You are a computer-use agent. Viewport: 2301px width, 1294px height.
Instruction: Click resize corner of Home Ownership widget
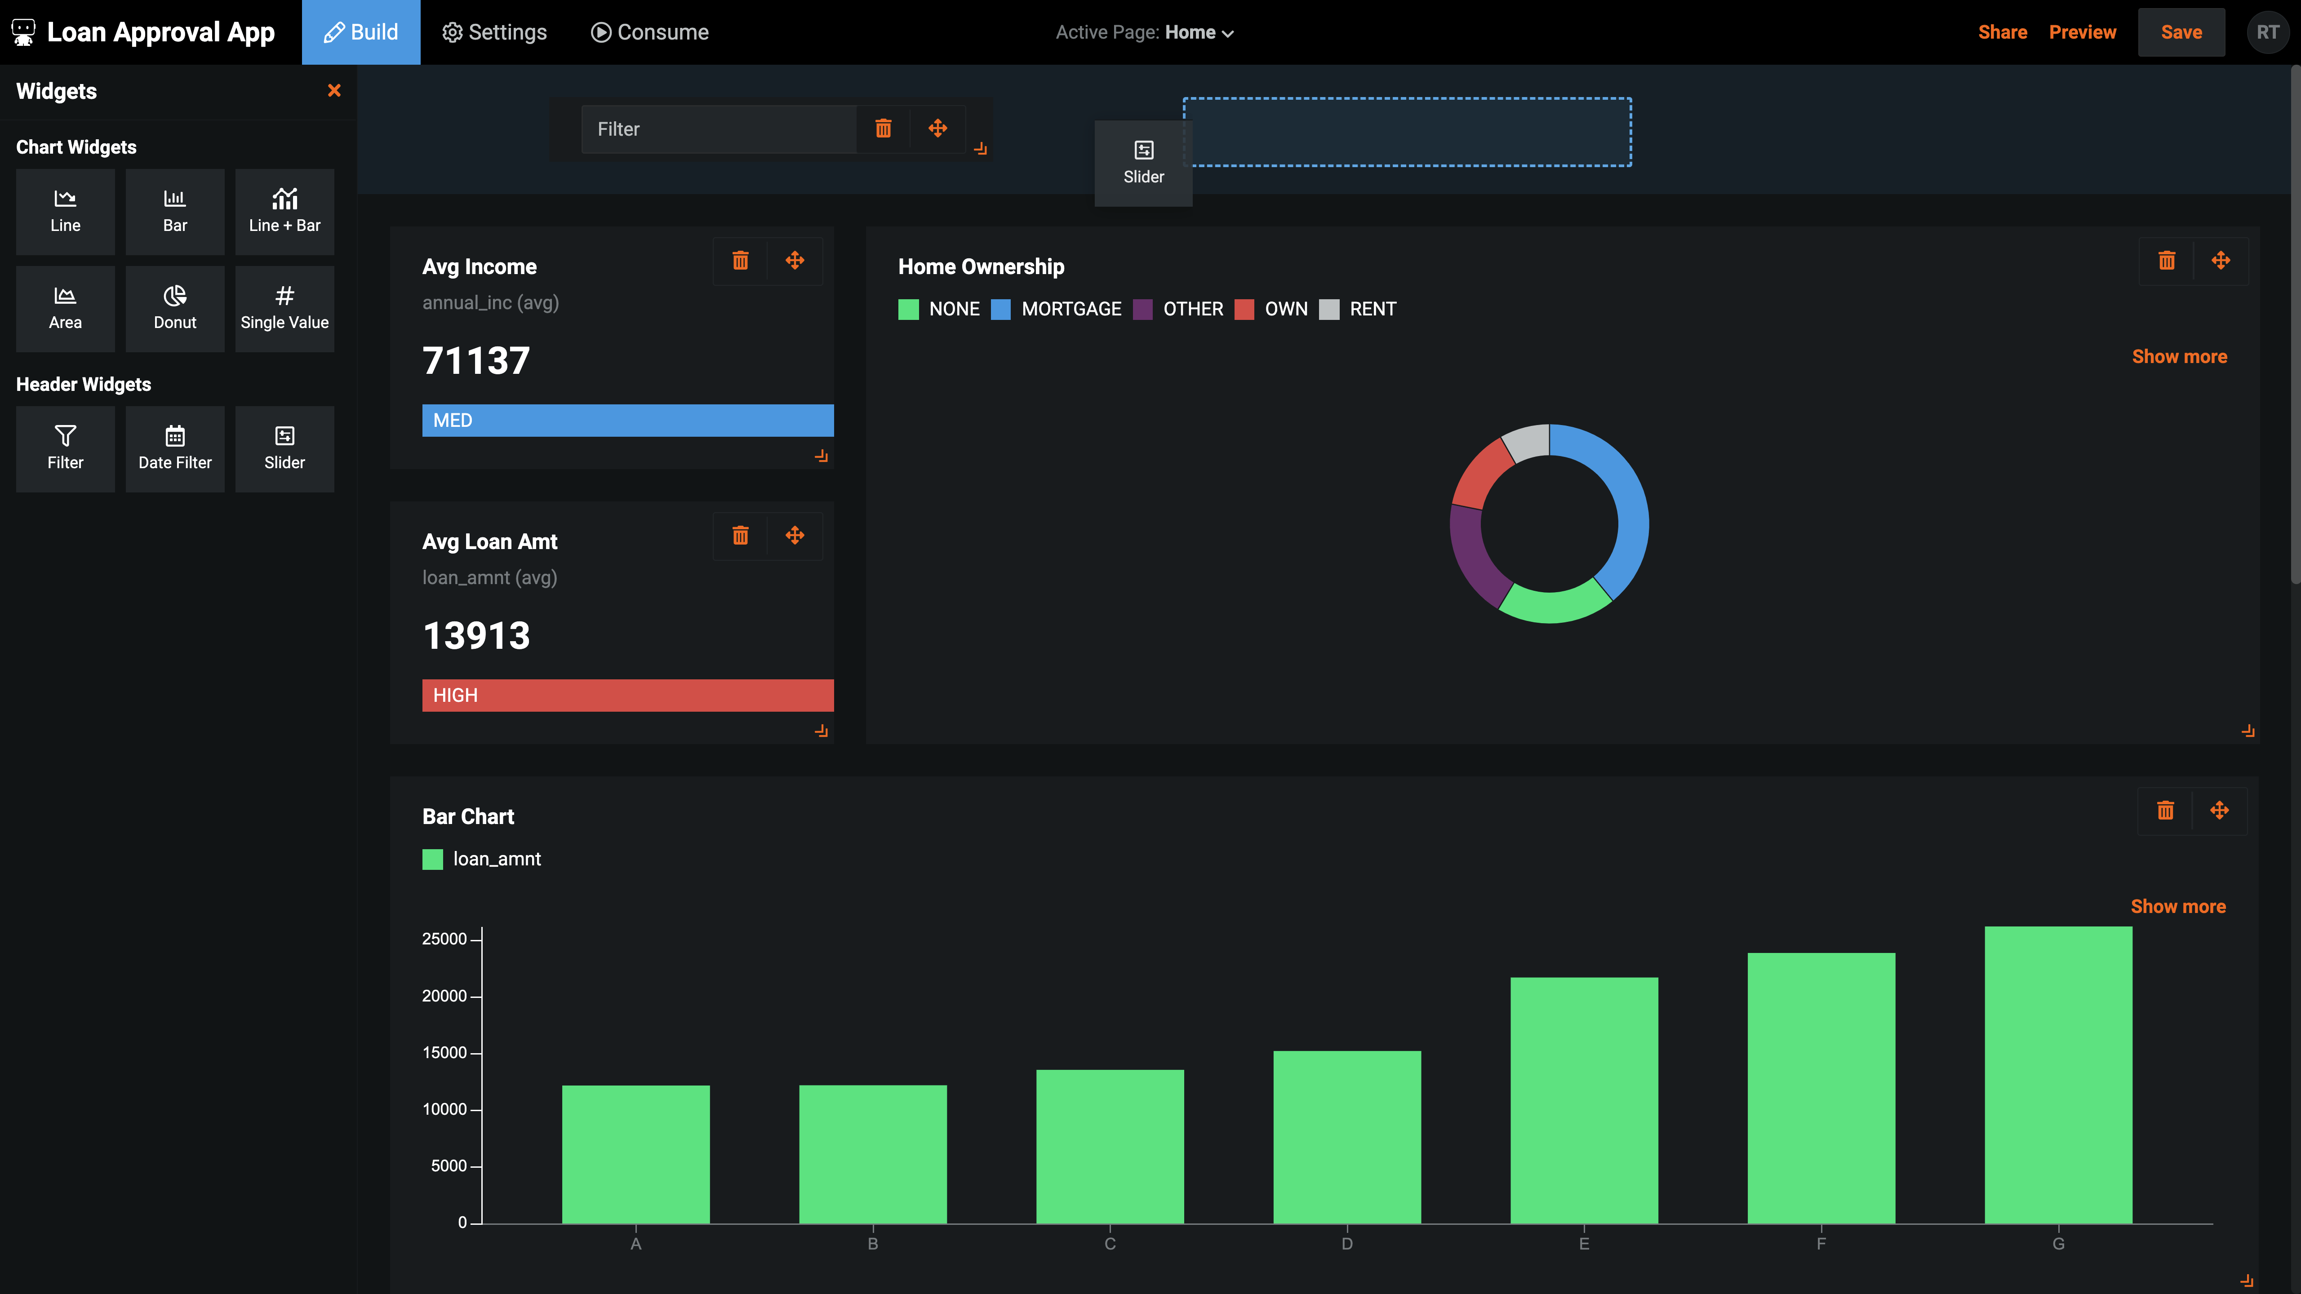(2248, 731)
